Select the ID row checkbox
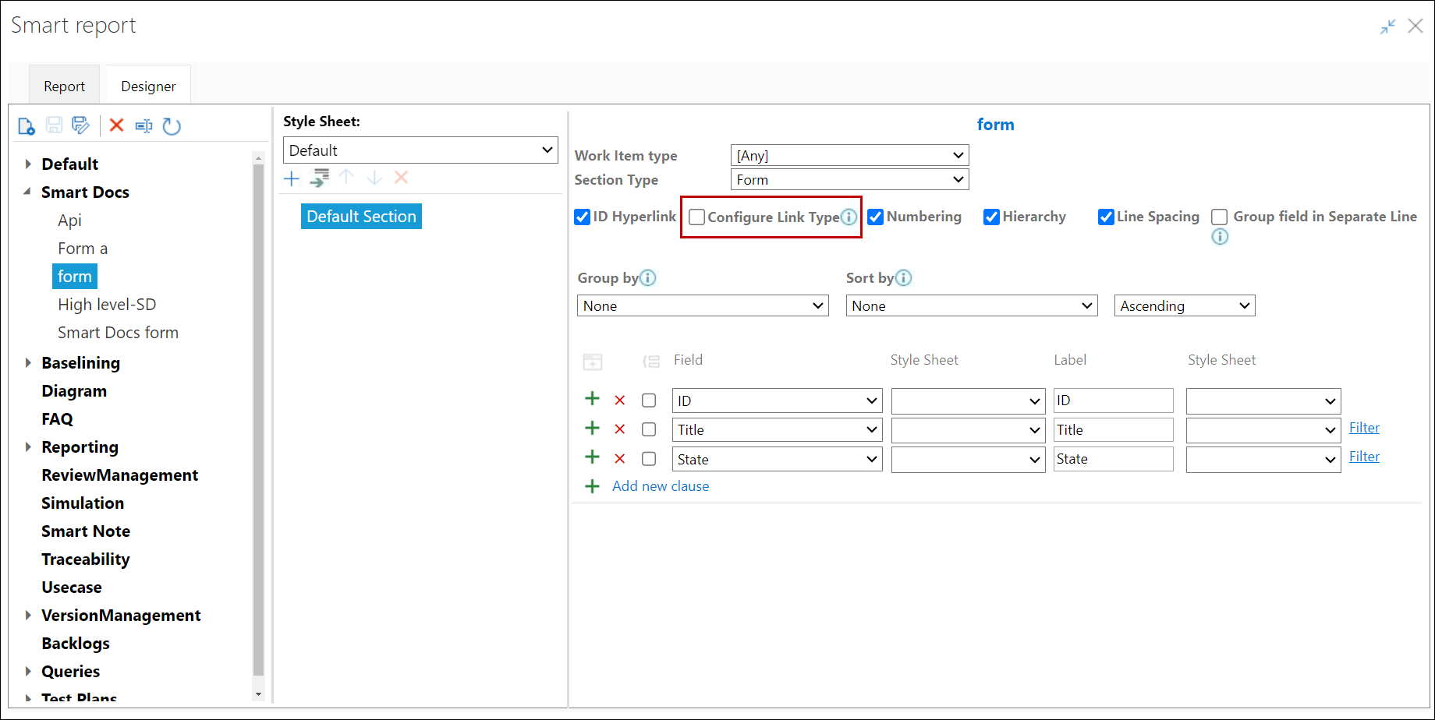The width and height of the screenshot is (1435, 720). (649, 401)
